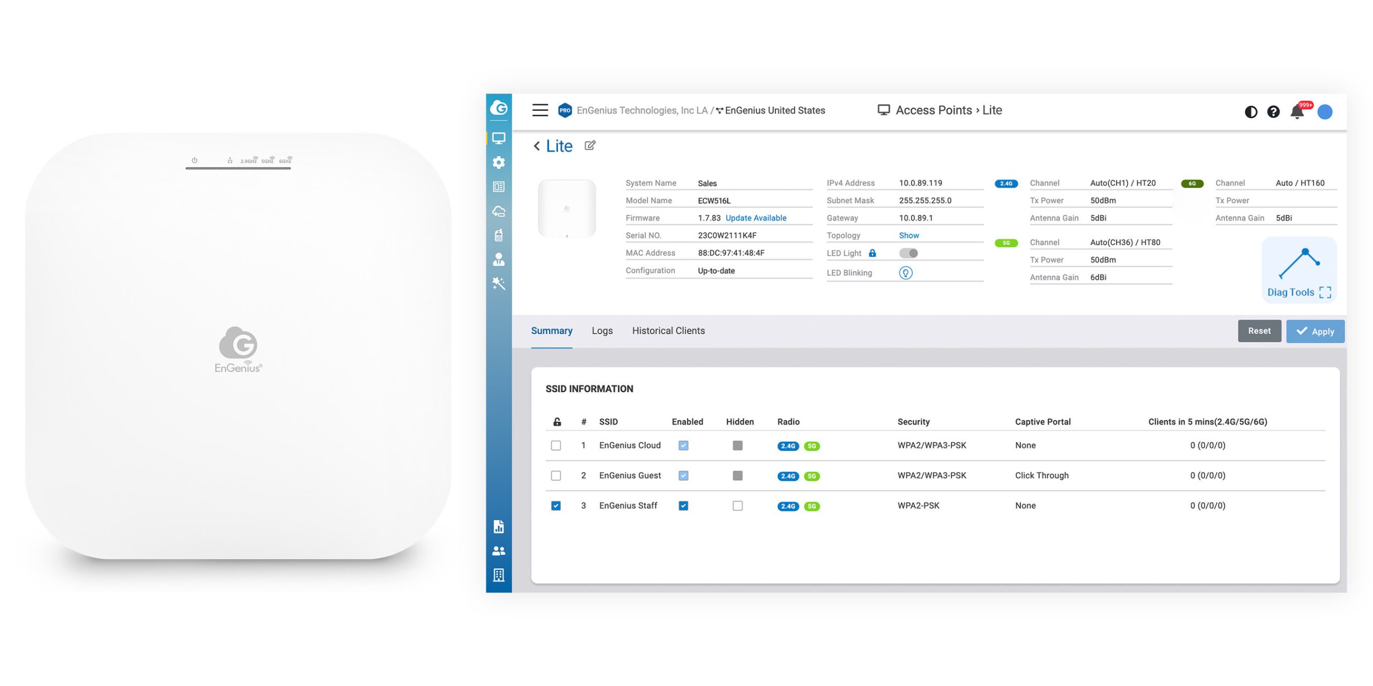Toggle Enabled checkbox for EnGenius Cloud
Image resolution: width=1373 pixels, height=686 pixels.
(x=683, y=445)
